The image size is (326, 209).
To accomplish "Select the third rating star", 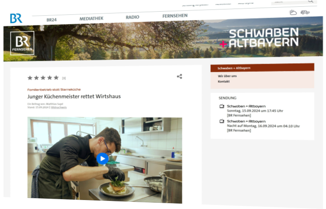I will click(x=43, y=78).
